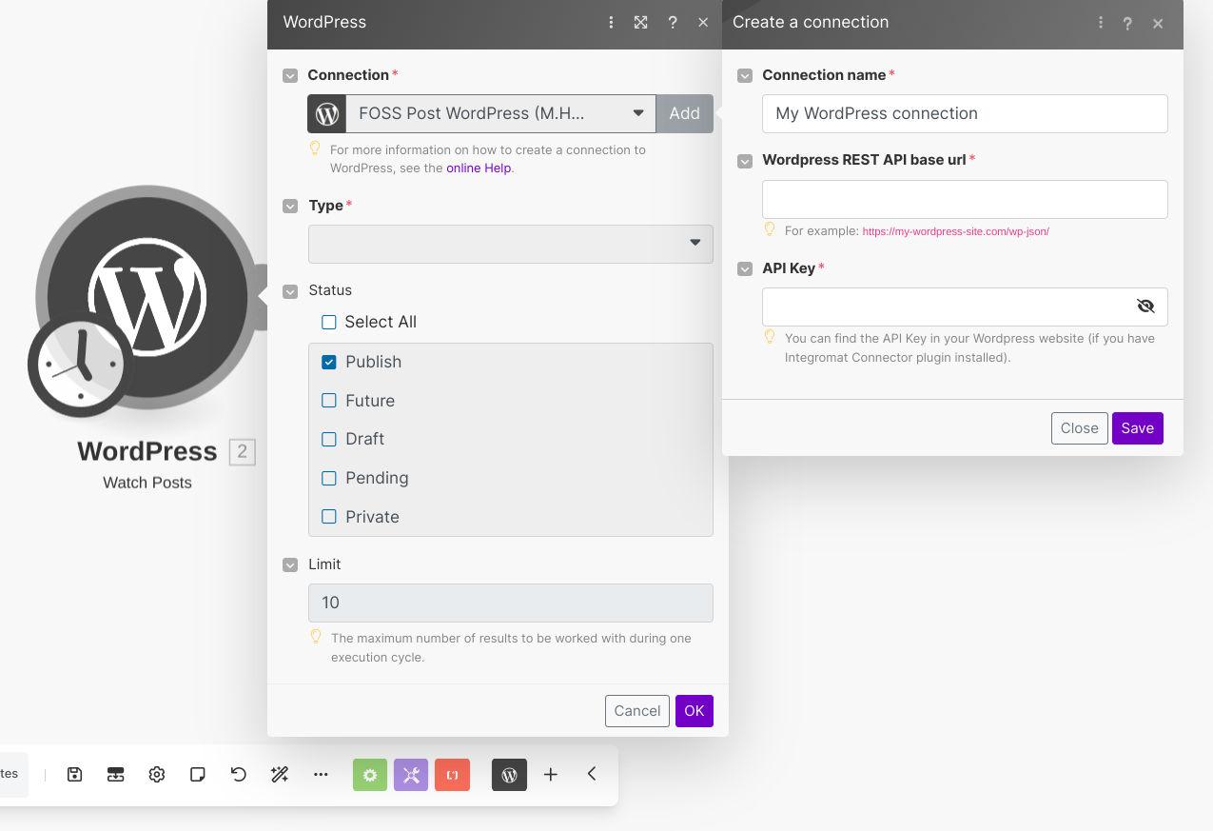Open WordPress panel three-dot menu
This screenshot has width=1213, height=831.
click(611, 23)
